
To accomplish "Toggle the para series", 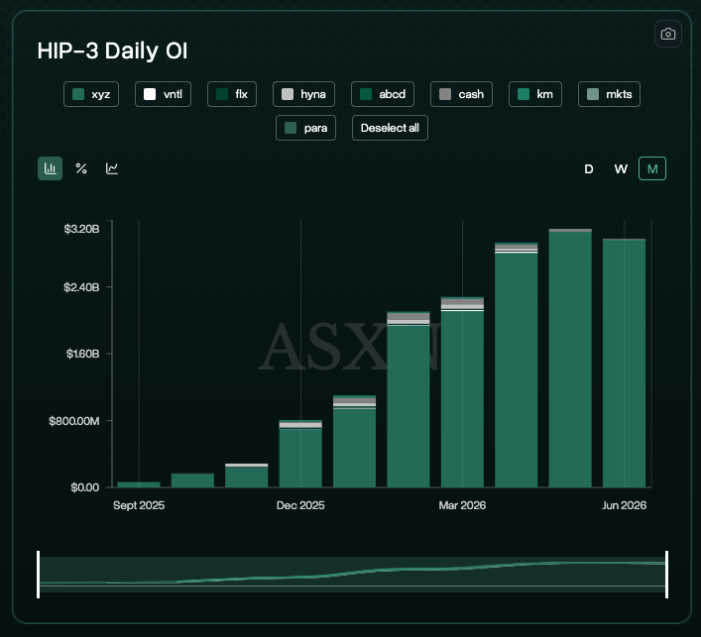I will pyautogui.click(x=305, y=128).
